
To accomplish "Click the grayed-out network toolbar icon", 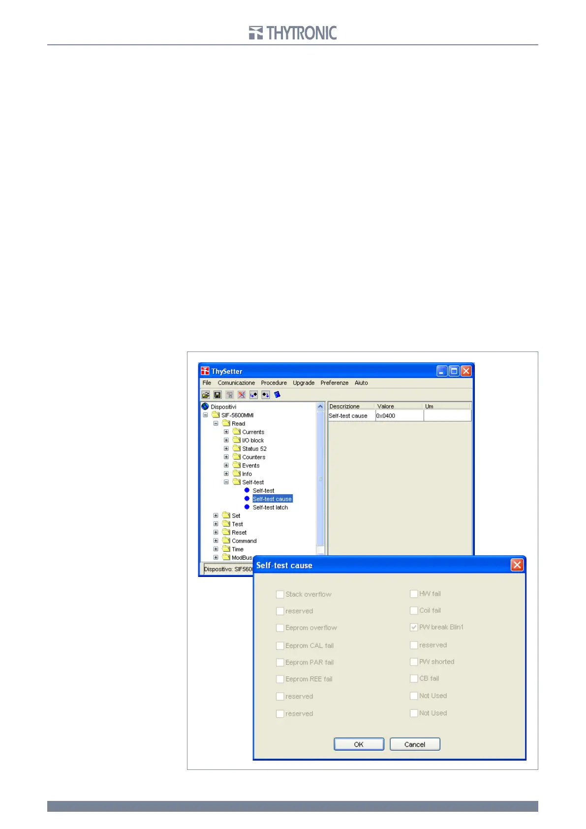I will 230,395.
